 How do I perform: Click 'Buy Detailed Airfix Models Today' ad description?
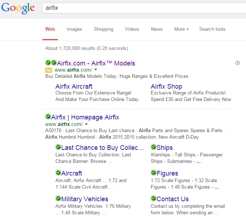(x=81, y=76)
